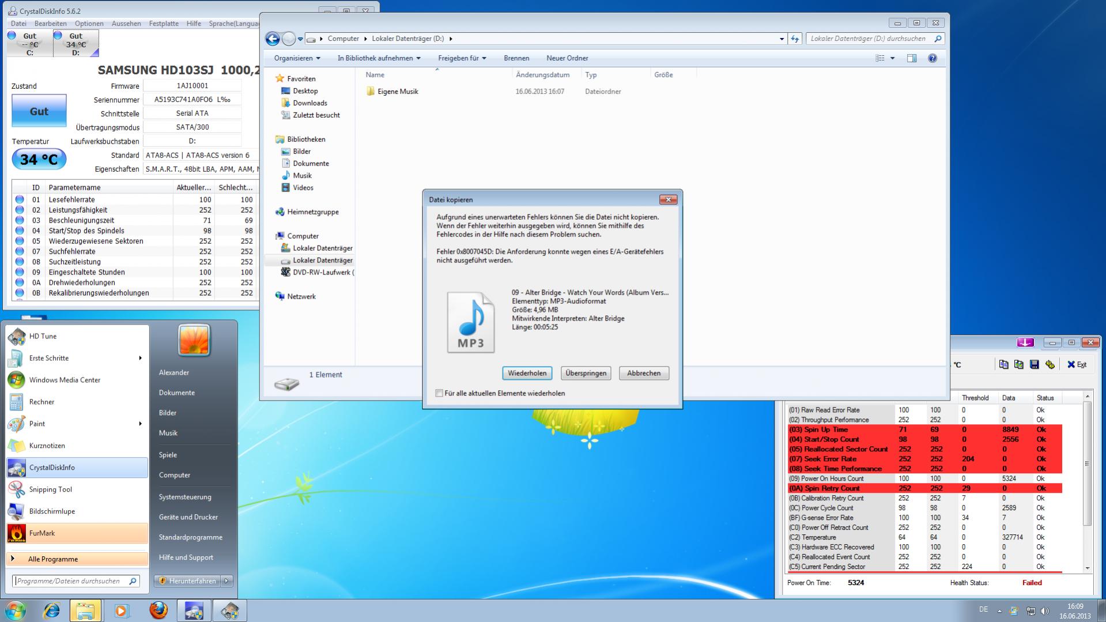Viewport: 1106px width, 622px height.
Task: Open Internet Explorer from taskbar
Action: (x=52, y=610)
